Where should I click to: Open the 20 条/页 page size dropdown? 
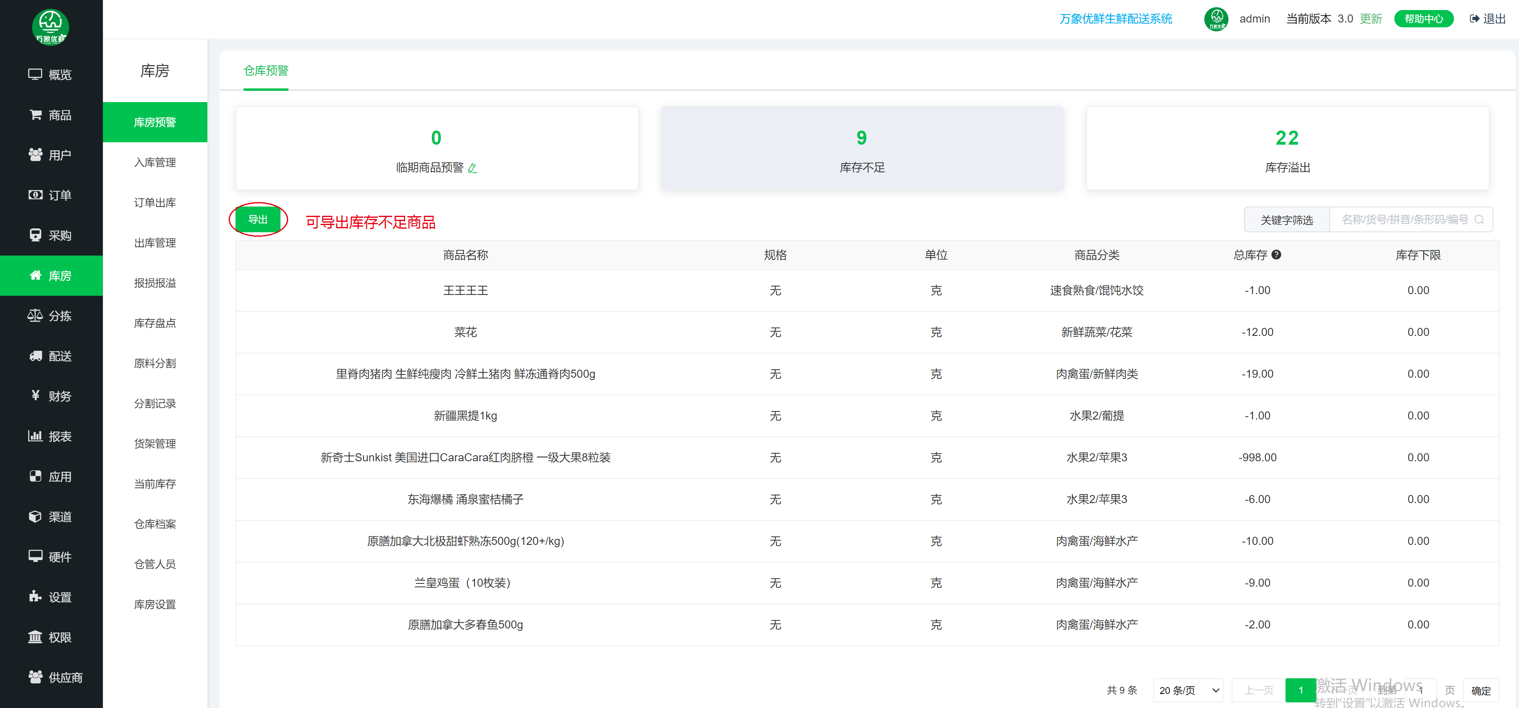point(1188,690)
